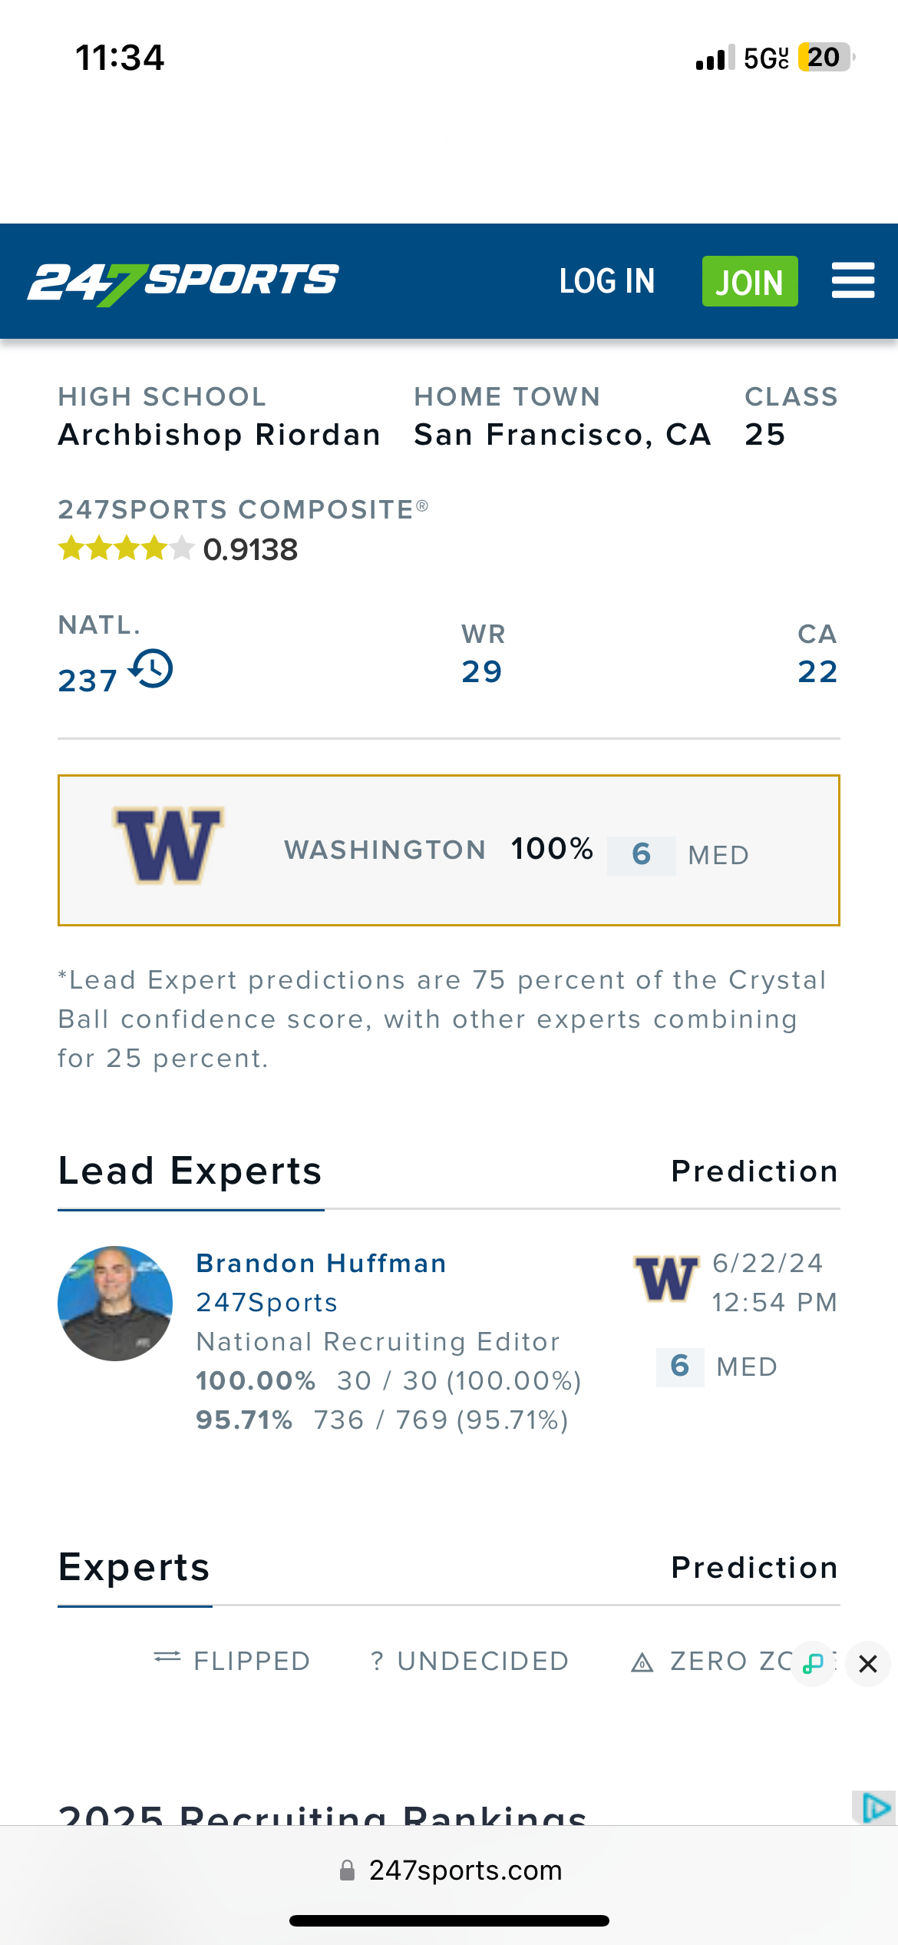Image resolution: width=898 pixels, height=1945 pixels.
Task: Tap the 247sports.com address bar
Action: coord(465,1870)
